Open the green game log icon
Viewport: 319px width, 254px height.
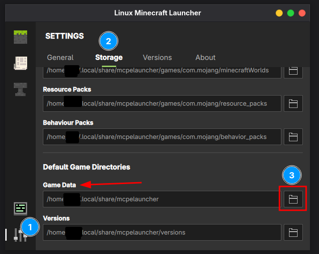click(x=20, y=208)
